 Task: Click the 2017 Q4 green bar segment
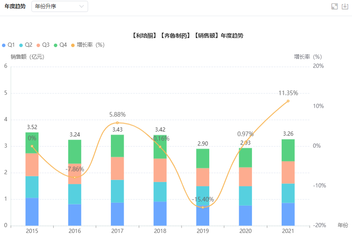[117, 146]
